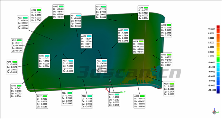The height and width of the screenshot is (119, 222).
Task: Click the -1.0000 value on the color scale
Action: click(x=211, y=63)
